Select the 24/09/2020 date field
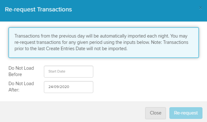Screen dimensions: 207x122 pyautogui.click(x=69, y=87)
